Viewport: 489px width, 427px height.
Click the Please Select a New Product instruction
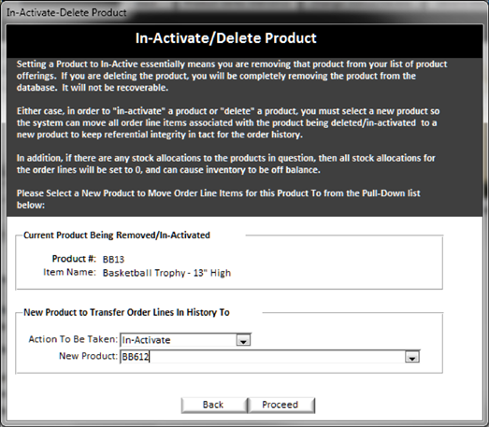(218, 199)
